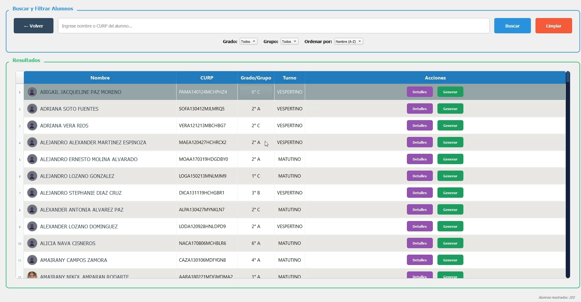Click Alicia Nava Cisneros avatar icon
Image resolution: width=581 pixels, height=302 pixels.
click(x=32, y=243)
